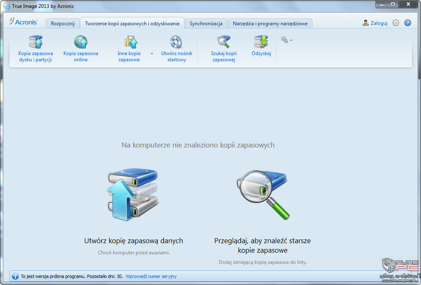The width and height of the screenshot is (421, 285).
Task: Open the Synchronizacja tab
Action: [206, 24]
